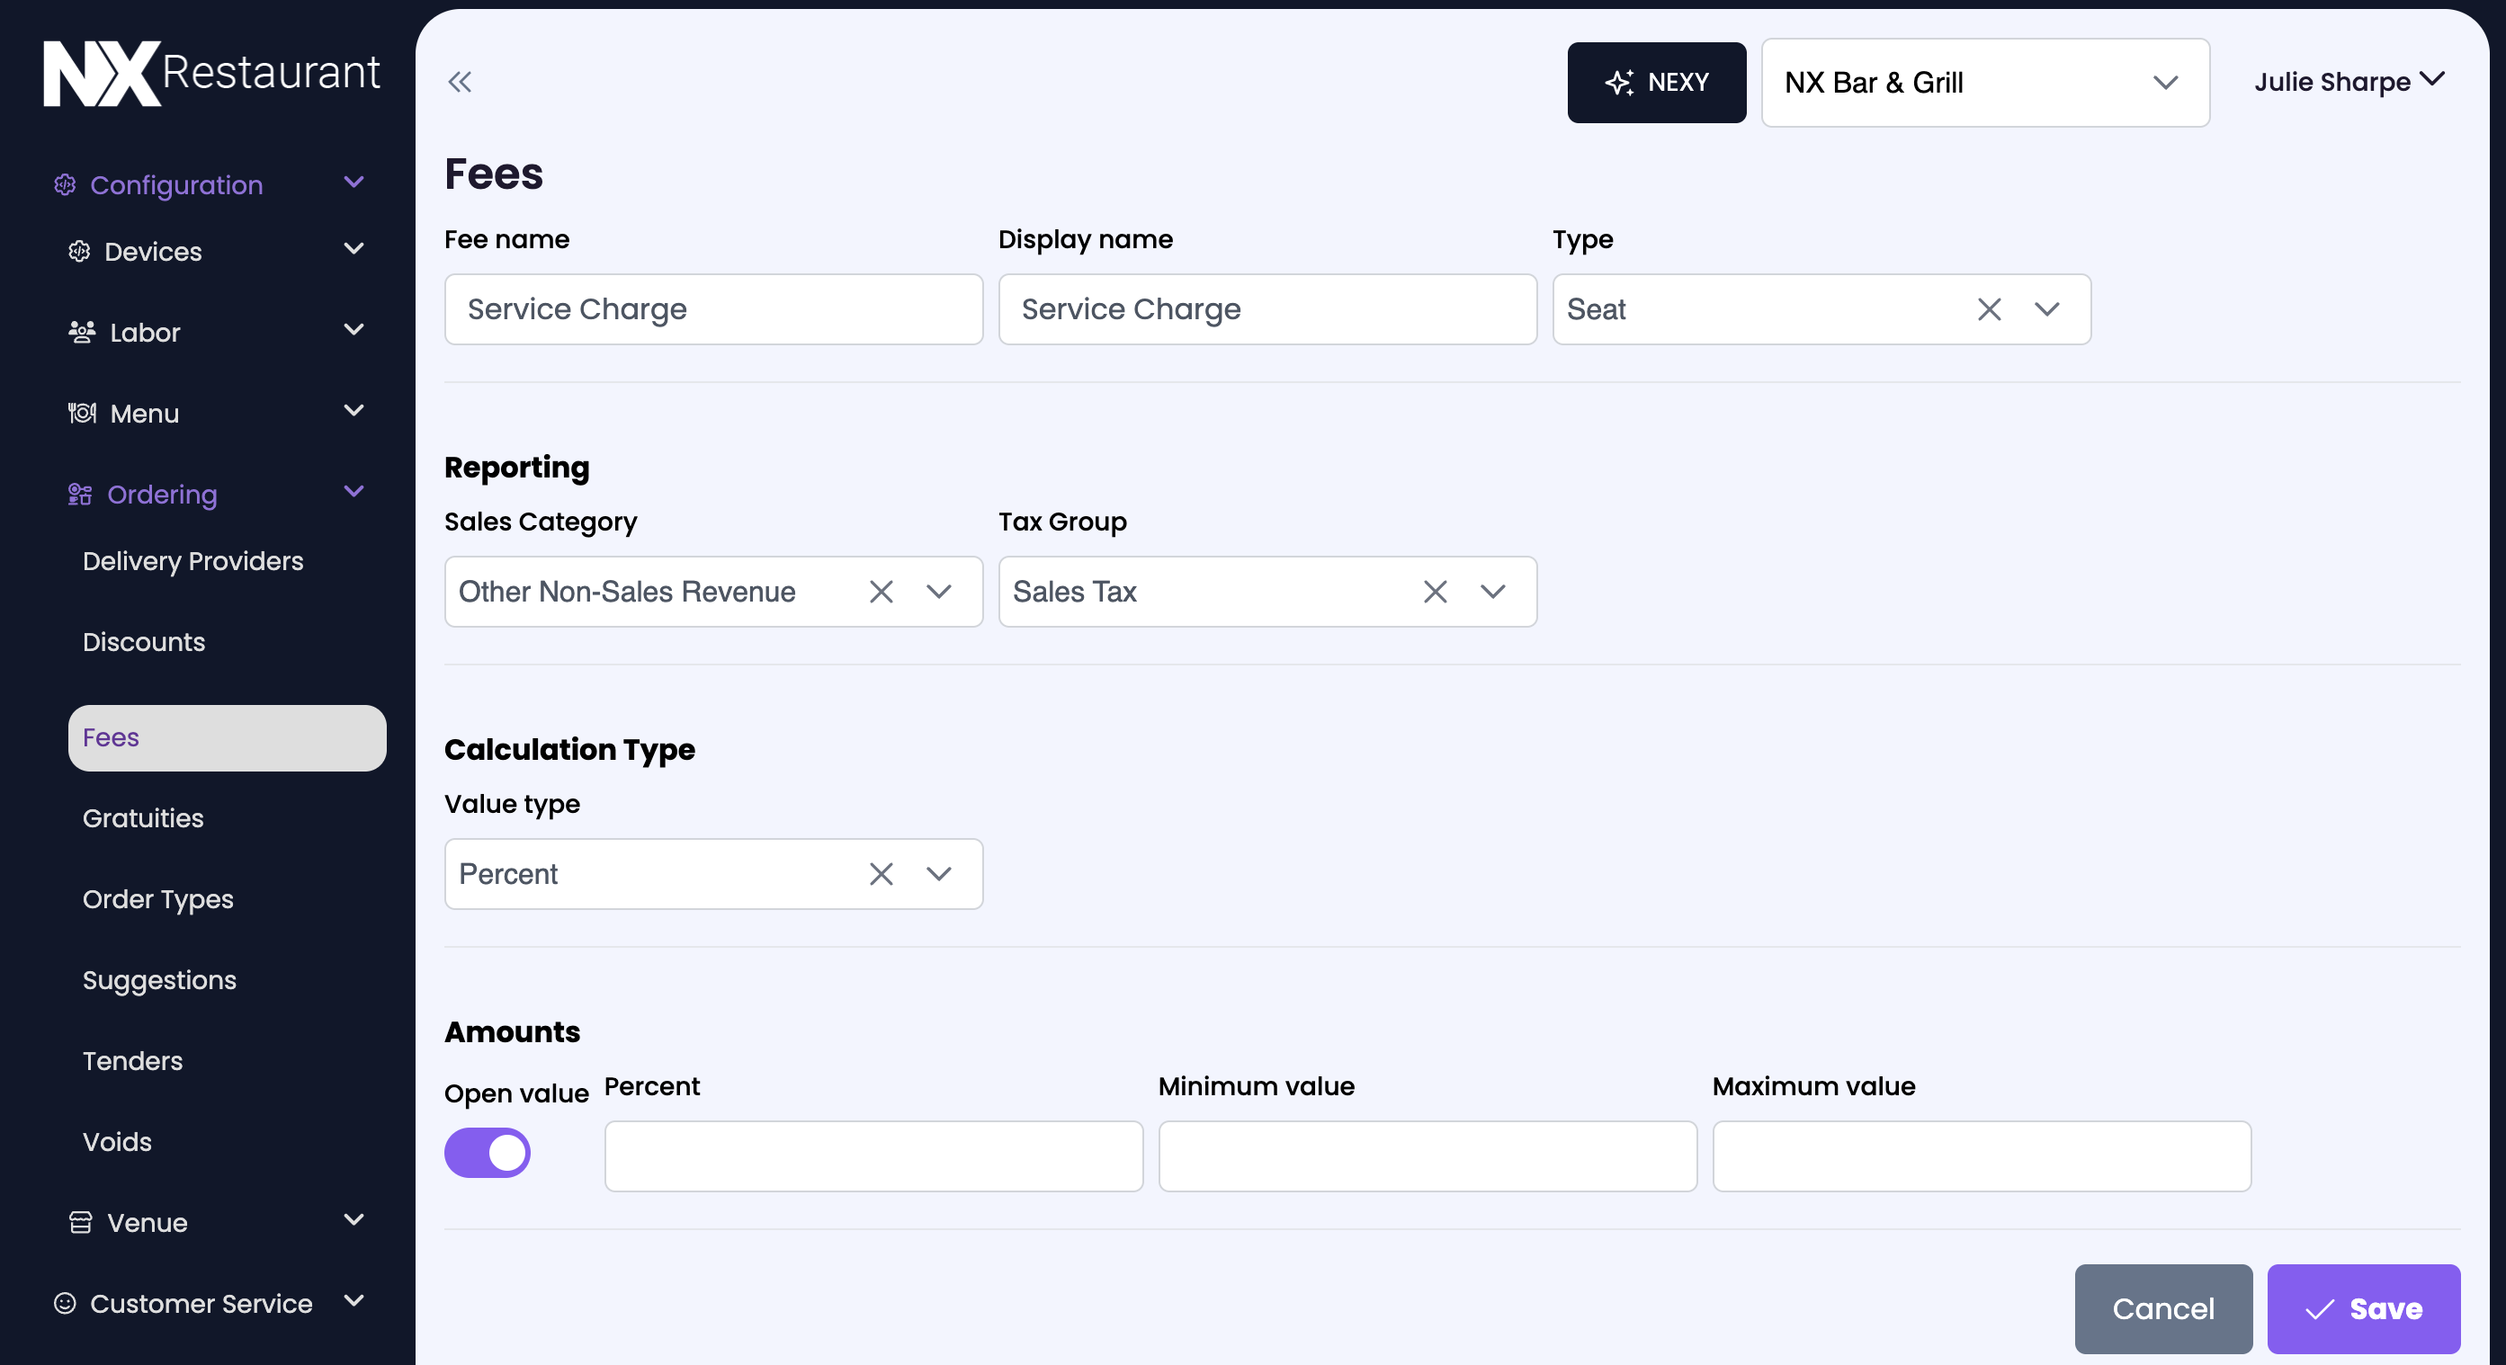The width and height of the screenshot is (2506, 1365).
Task: Click the Save button
Action: [2363, 1308]
